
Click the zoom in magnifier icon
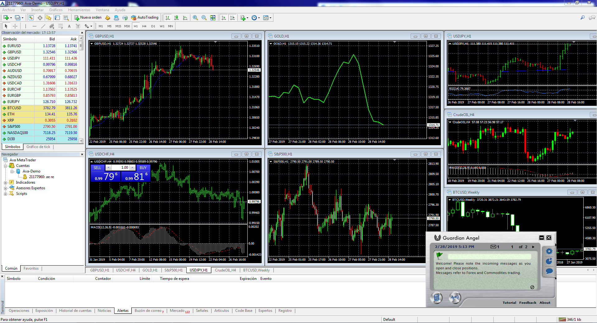pyautogui.click(x=195, y=18)
